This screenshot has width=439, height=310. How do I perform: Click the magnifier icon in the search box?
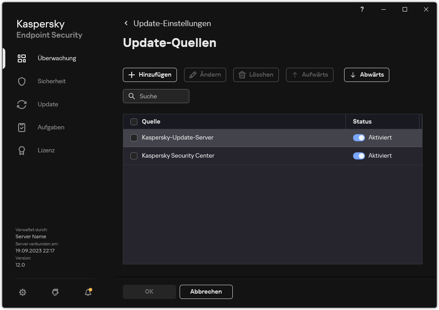132,96
